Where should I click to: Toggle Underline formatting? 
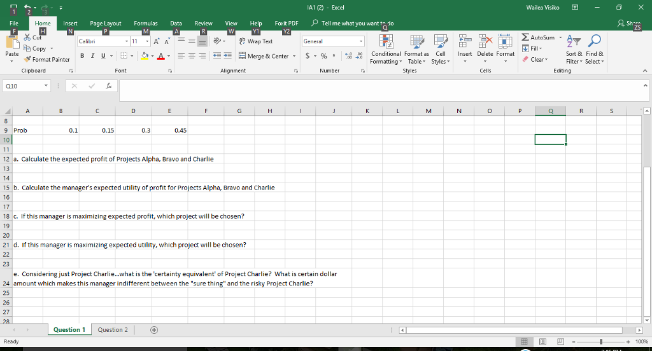click(x=103, y=56)
